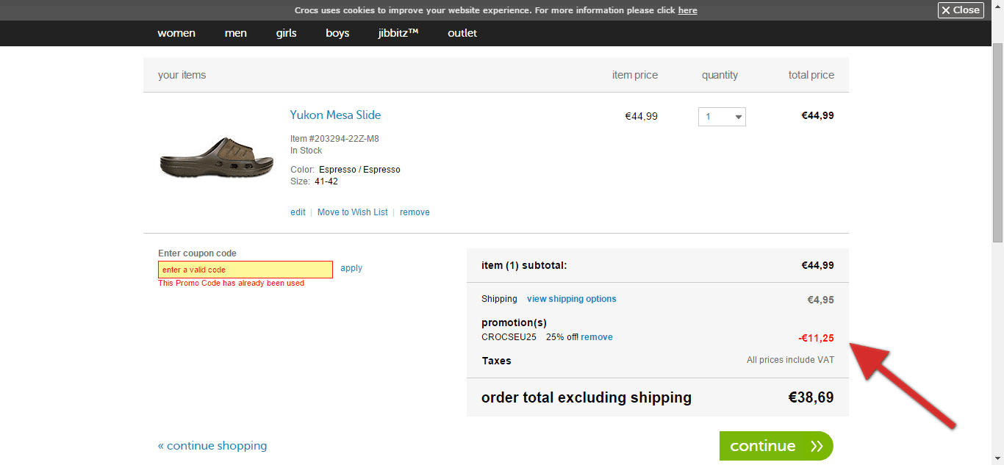The image size is (1004, 465).
Task: Click 'All prices include VAT' text
Action: (790, 360)
